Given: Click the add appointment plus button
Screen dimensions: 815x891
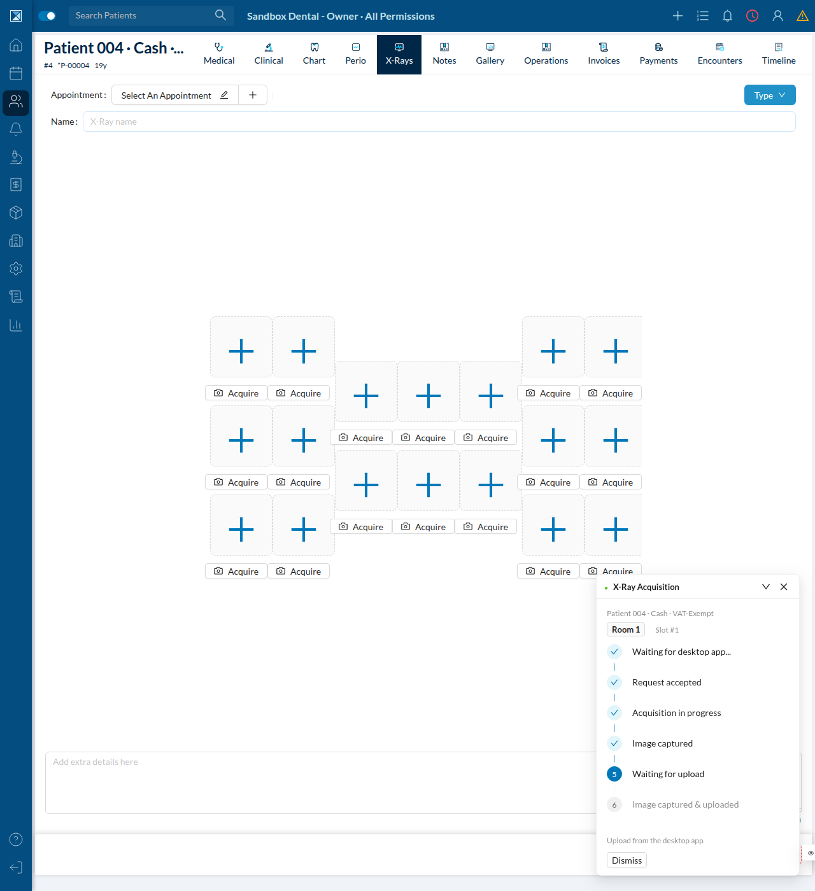Looking at the screenshot, I should click(x=253, y=95).
